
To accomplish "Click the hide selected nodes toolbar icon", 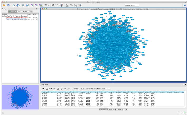I will [x=71, y=5].
